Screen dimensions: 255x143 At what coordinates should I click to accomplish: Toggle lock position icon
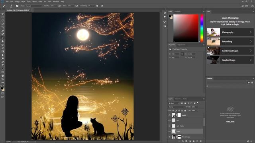[x=179, y=110]
